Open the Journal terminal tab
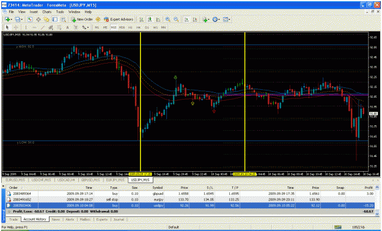The height and width of the screenshot is (231, 382). pyautogui.click(x=119, y=219)
